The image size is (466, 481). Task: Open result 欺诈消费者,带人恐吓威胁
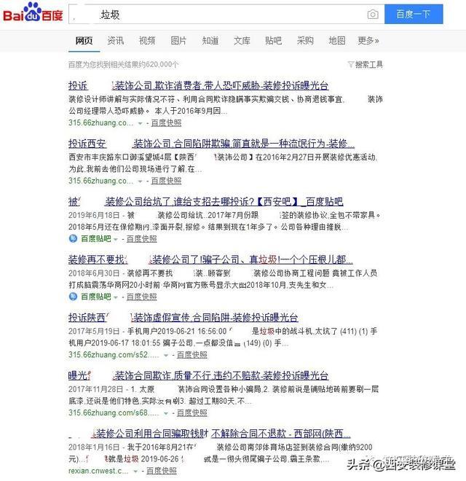tap(198, 85)
